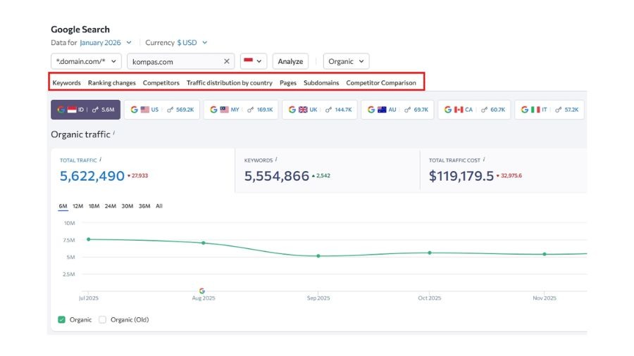This screenshot has width=634, height=356.
Task: Open the Ranking changes tab
Action: [x=111, y=83]
